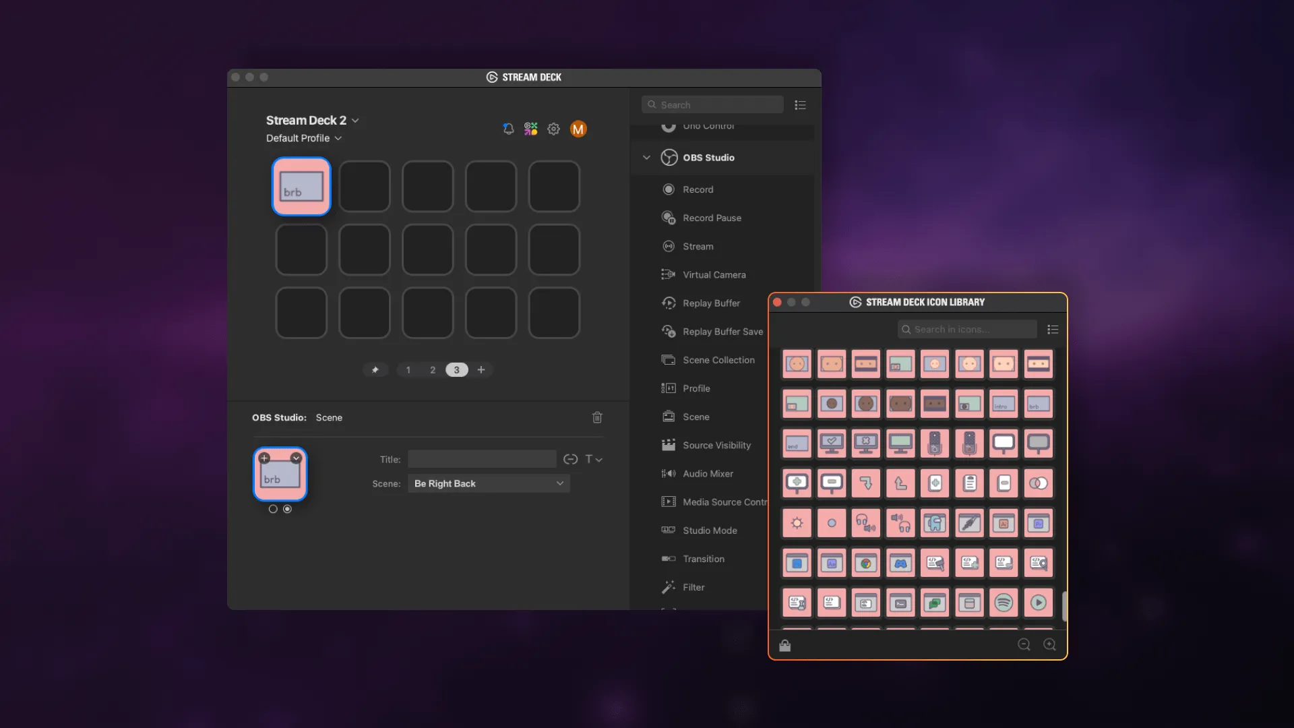Screen dimensions: 1294x728
Task: Select the second key state radio button
Action: 288,509
